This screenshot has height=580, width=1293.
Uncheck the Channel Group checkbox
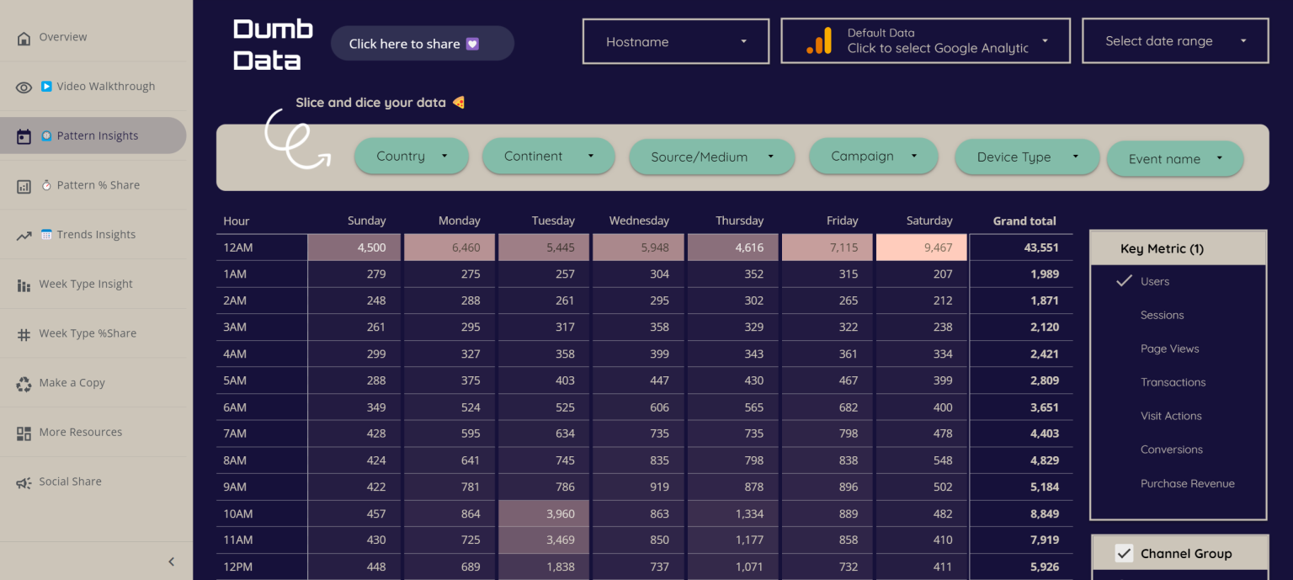pyautogui.click(x=1124, y=551)
